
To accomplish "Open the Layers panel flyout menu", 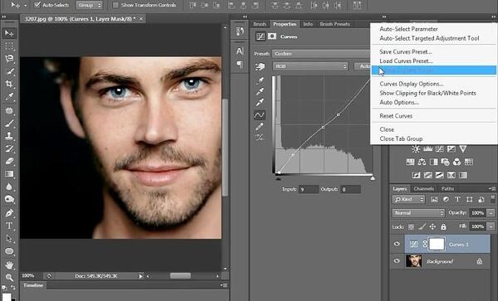I will point(492,188).
